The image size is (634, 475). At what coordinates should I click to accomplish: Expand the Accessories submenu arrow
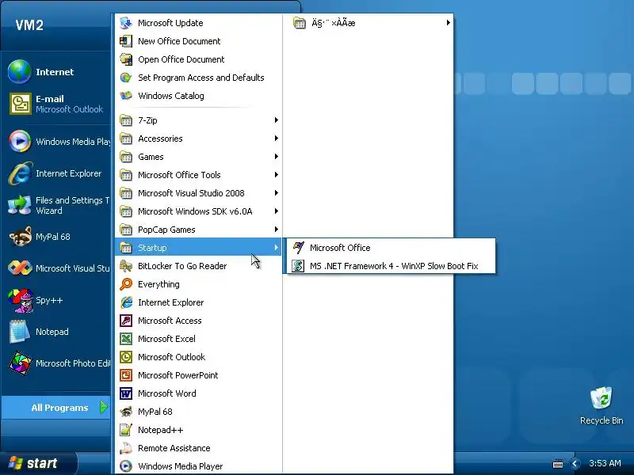[x=276, y=139]
